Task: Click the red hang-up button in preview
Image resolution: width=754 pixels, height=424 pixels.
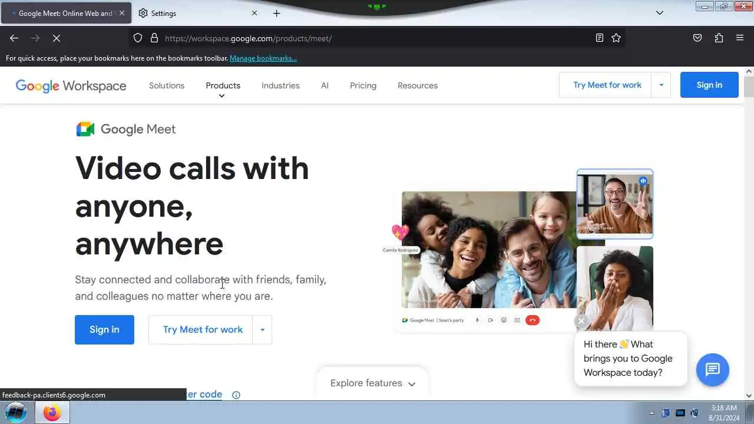Action: coord(533,320)
